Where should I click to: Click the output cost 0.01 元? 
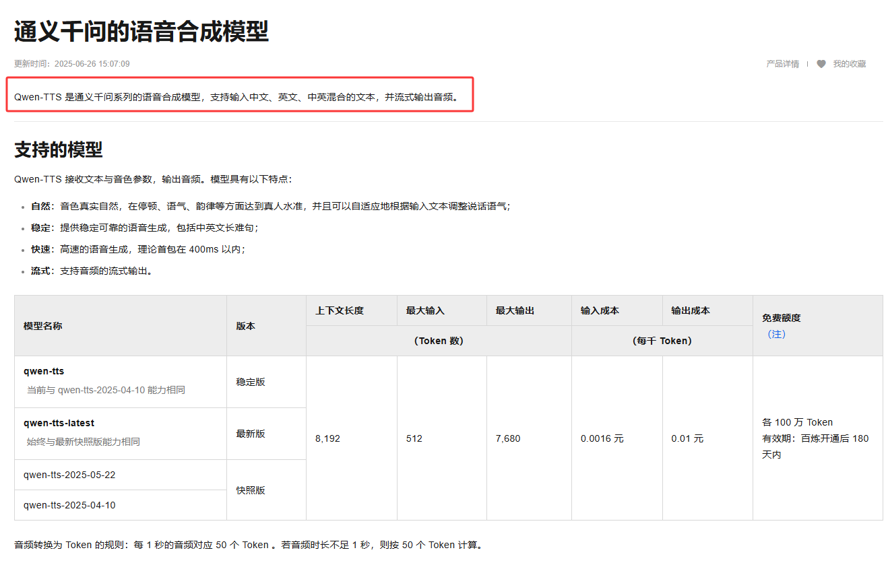[687, 438]
